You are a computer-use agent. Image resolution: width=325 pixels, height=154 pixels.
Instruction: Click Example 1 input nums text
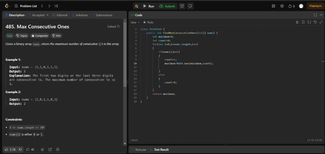[x=33, y=67]
